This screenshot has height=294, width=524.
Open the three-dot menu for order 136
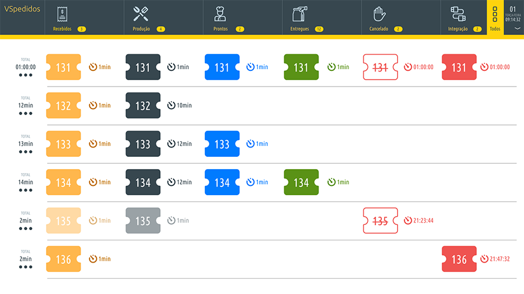25,267
